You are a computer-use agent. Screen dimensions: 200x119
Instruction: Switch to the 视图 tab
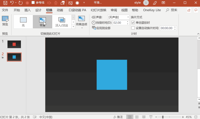pos(124,10)
